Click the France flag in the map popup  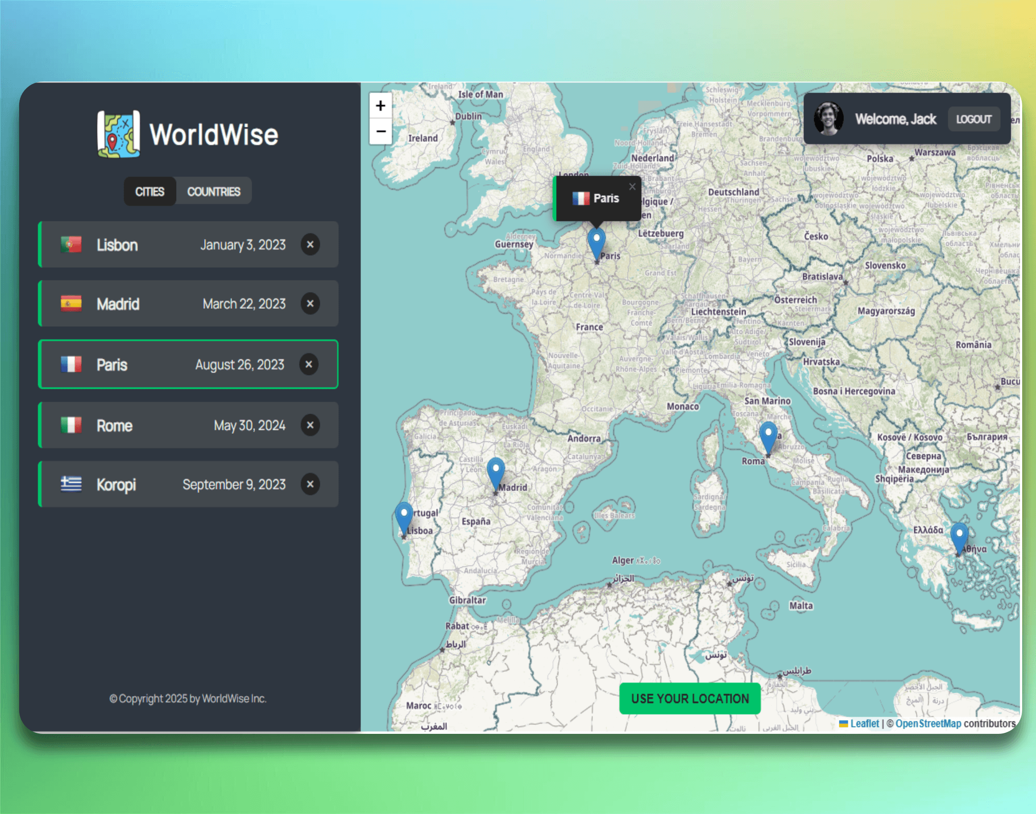tap(581, 198)
